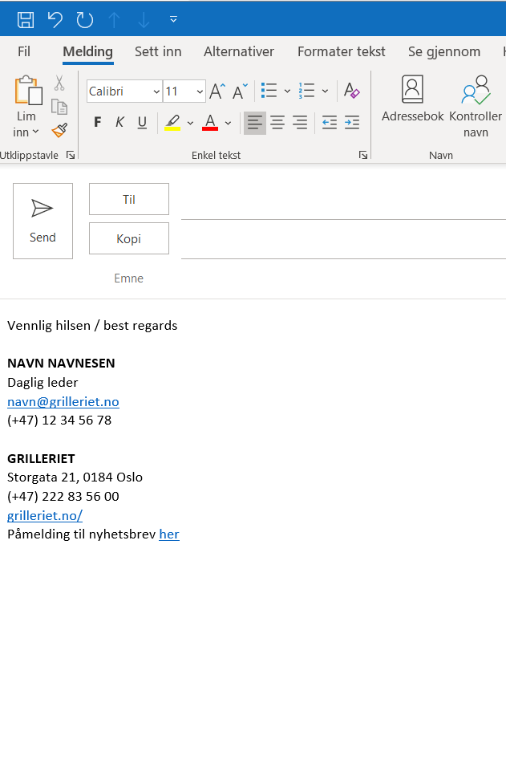Click the 'Storgata 21, 0184 Oslo' address
The image size is (506, 772).
[75, 477]
